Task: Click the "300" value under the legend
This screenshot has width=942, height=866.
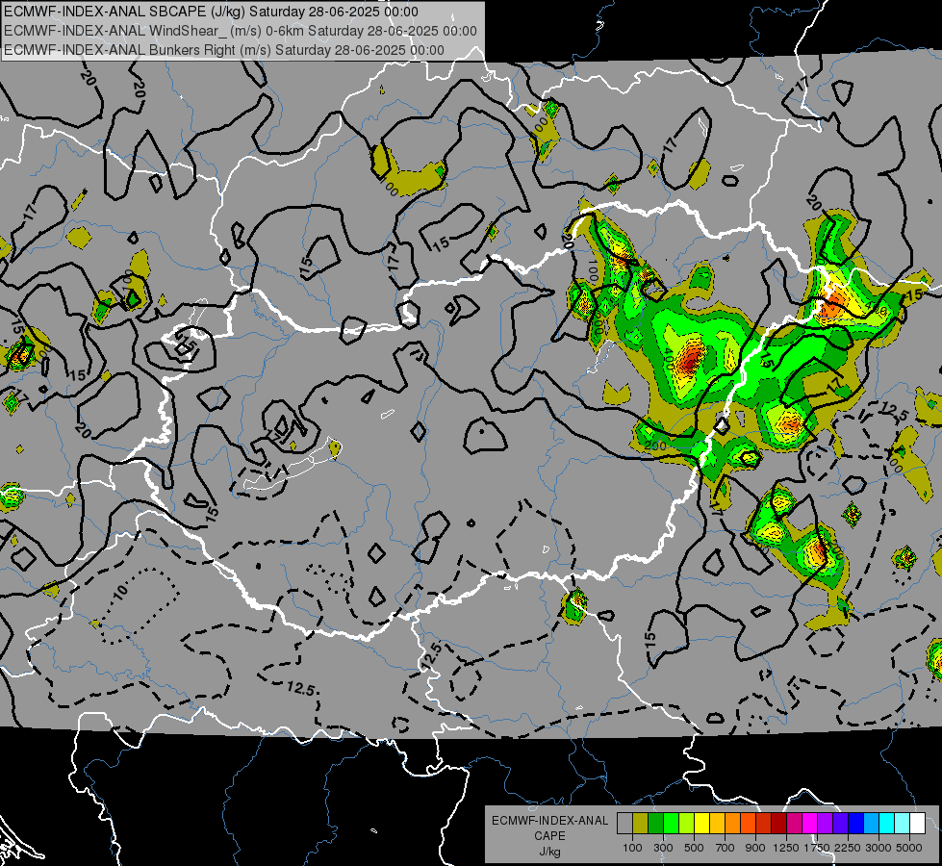Action: 663,848
